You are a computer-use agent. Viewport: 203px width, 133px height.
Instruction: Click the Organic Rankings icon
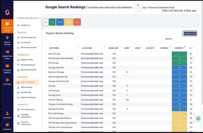(18, 82)
